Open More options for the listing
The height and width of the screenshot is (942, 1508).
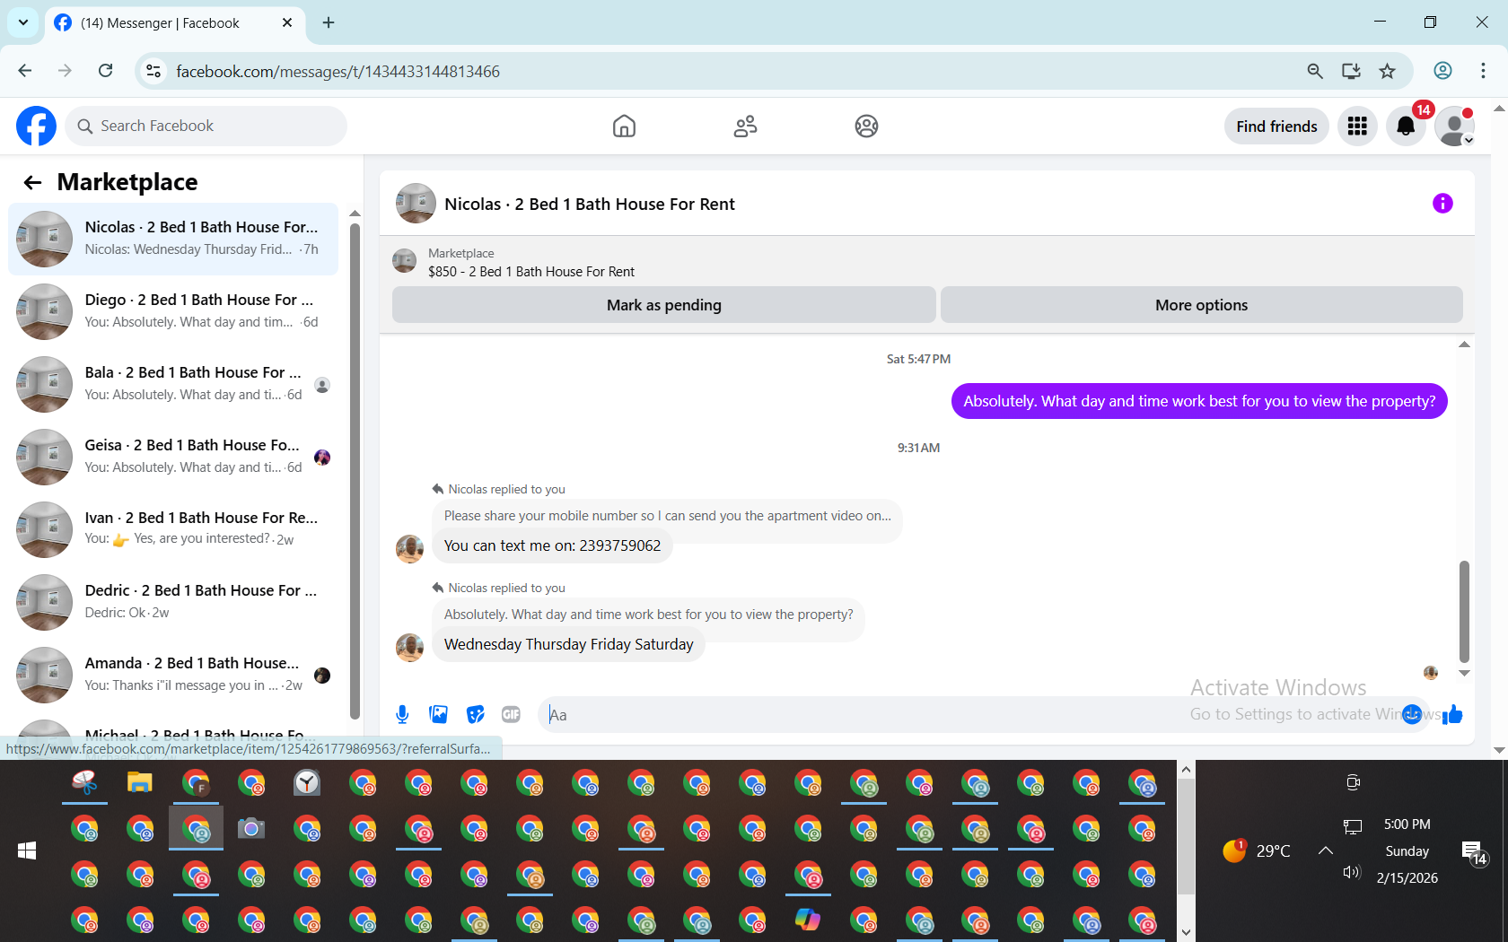1202,305
